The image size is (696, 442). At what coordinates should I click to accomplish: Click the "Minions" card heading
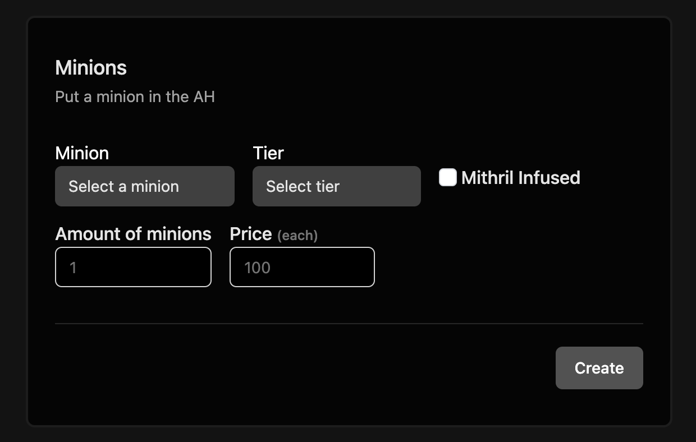click(91, 68)
